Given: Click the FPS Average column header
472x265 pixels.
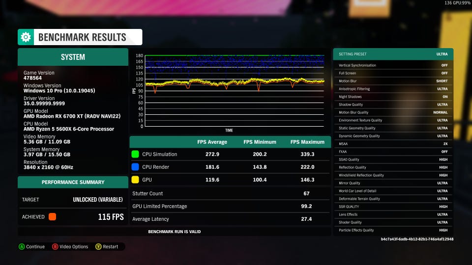Looking at the screenshot, I should tap(212, 142).
